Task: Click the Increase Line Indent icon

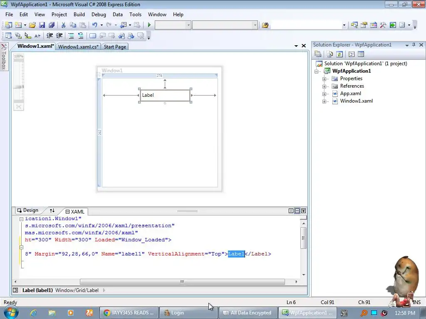Action: tap(59, 36)
